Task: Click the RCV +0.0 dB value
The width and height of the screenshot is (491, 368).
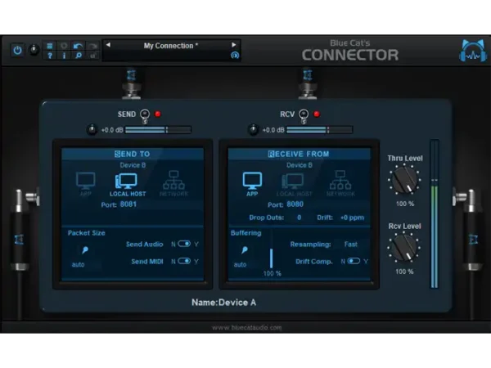Action: pos(273,130)
